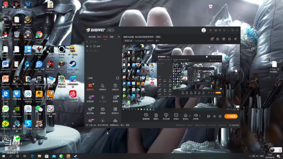Click the stream preview canvas
The width and height of the screenshot is (283, 159).
pyautogui.click(x=181, y=77)
